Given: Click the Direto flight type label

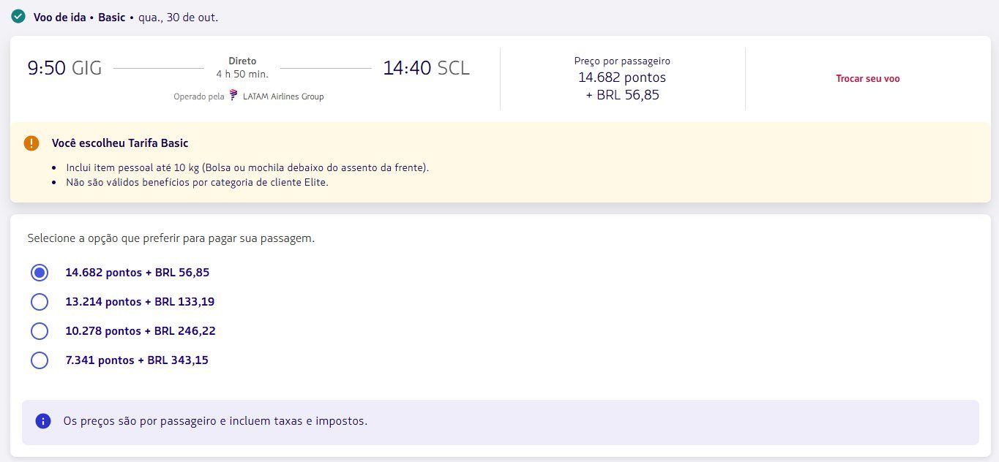Looking at the screenshot, I should 242,61.
